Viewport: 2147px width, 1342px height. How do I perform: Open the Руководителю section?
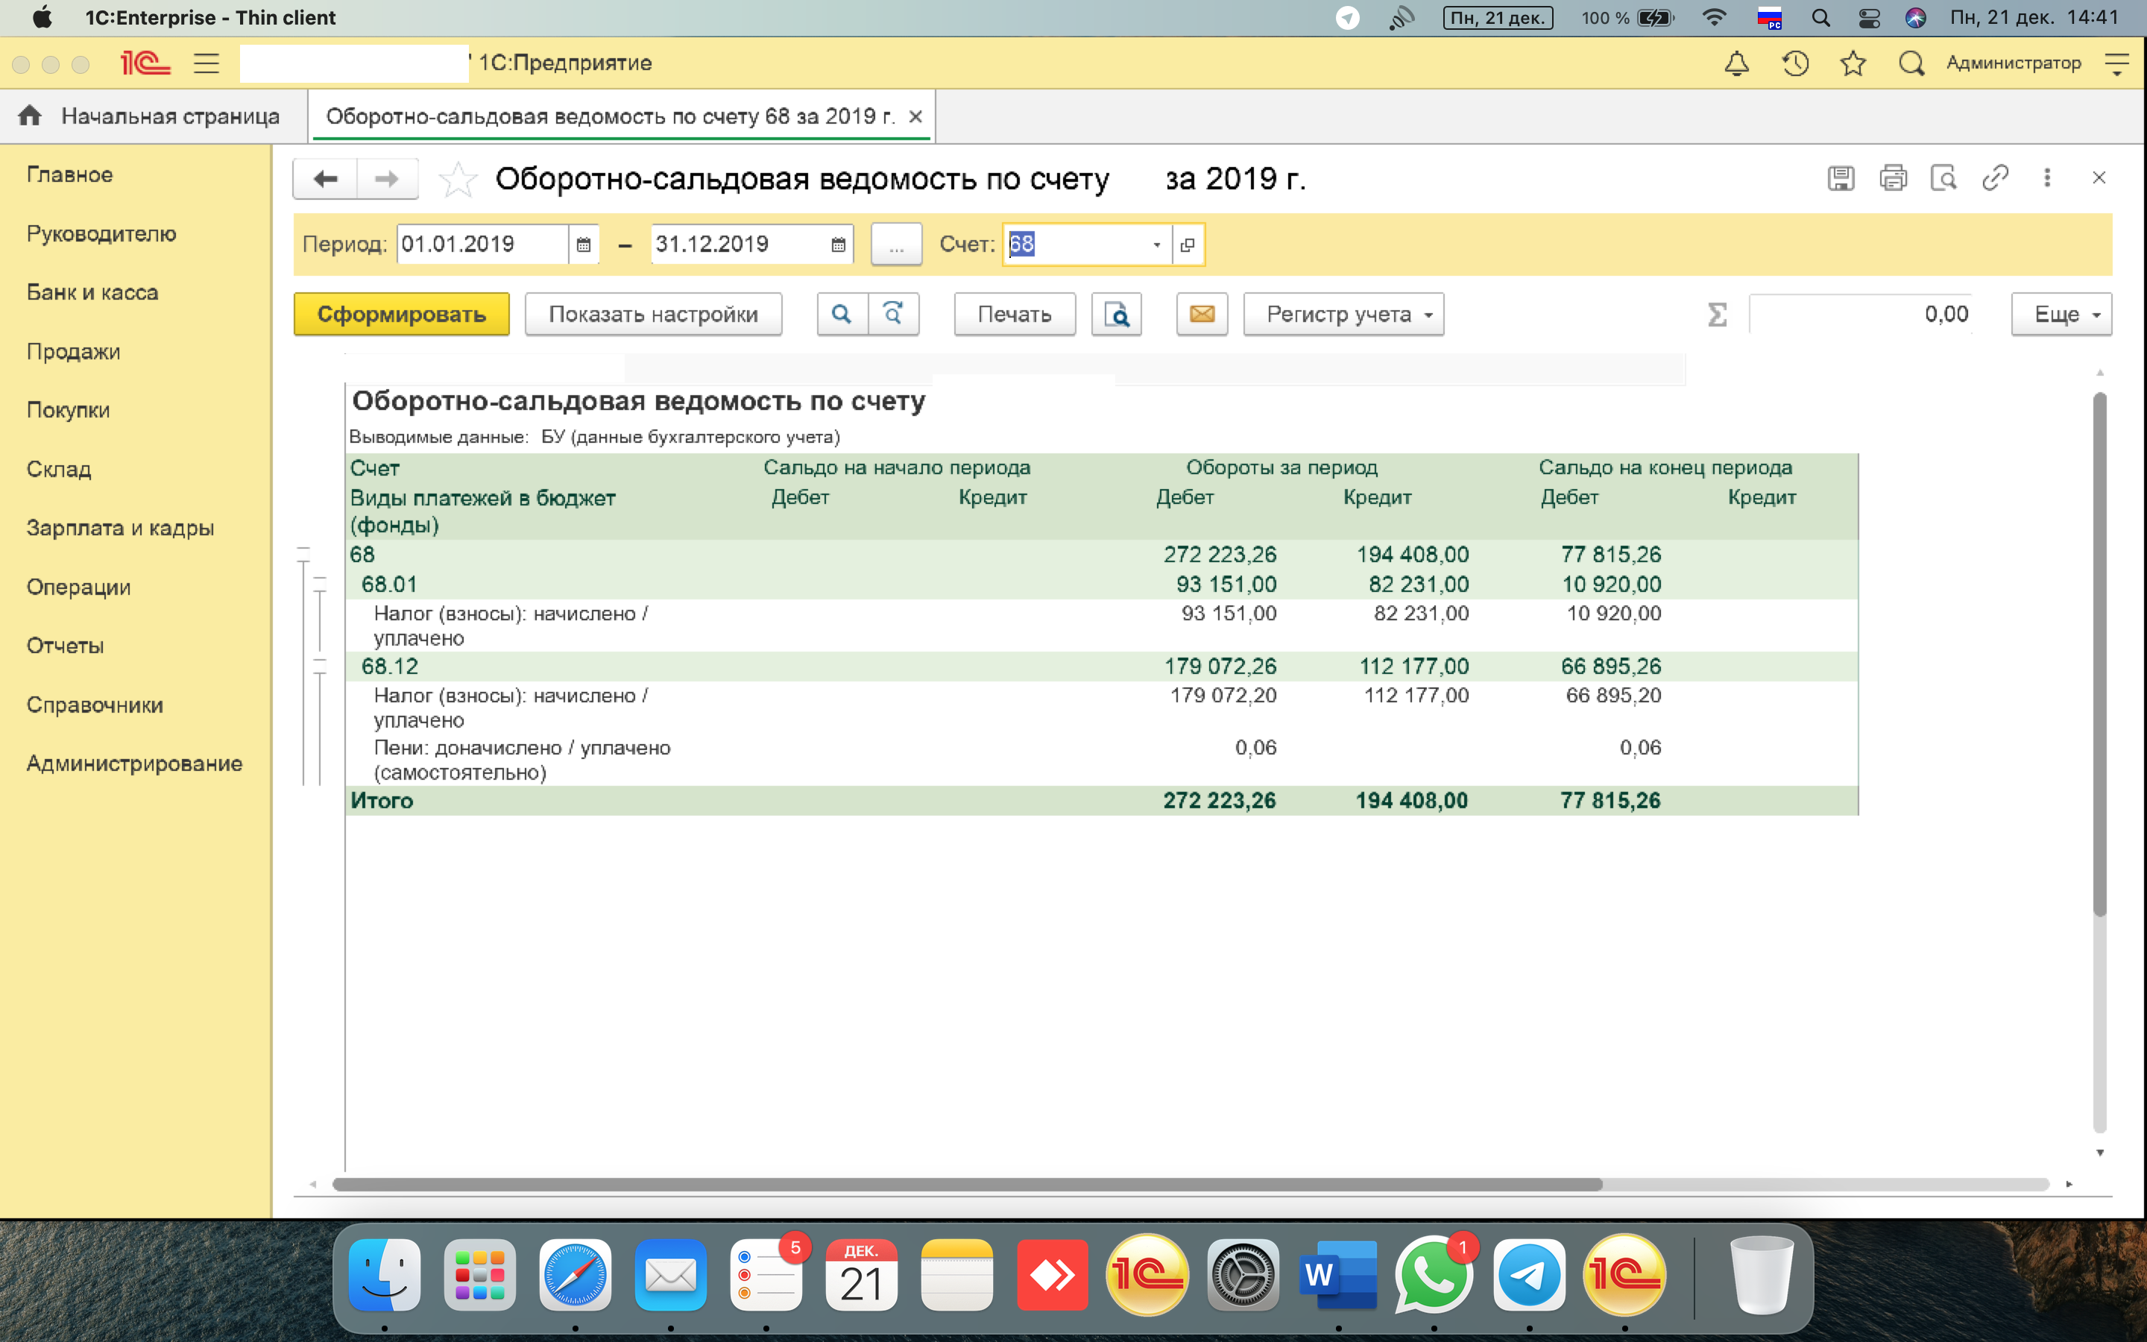(x=101, y=233)
